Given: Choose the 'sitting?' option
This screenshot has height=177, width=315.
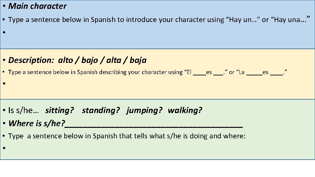Looking at the screenshot, I should pyautogui.click(x=59, y=110).
